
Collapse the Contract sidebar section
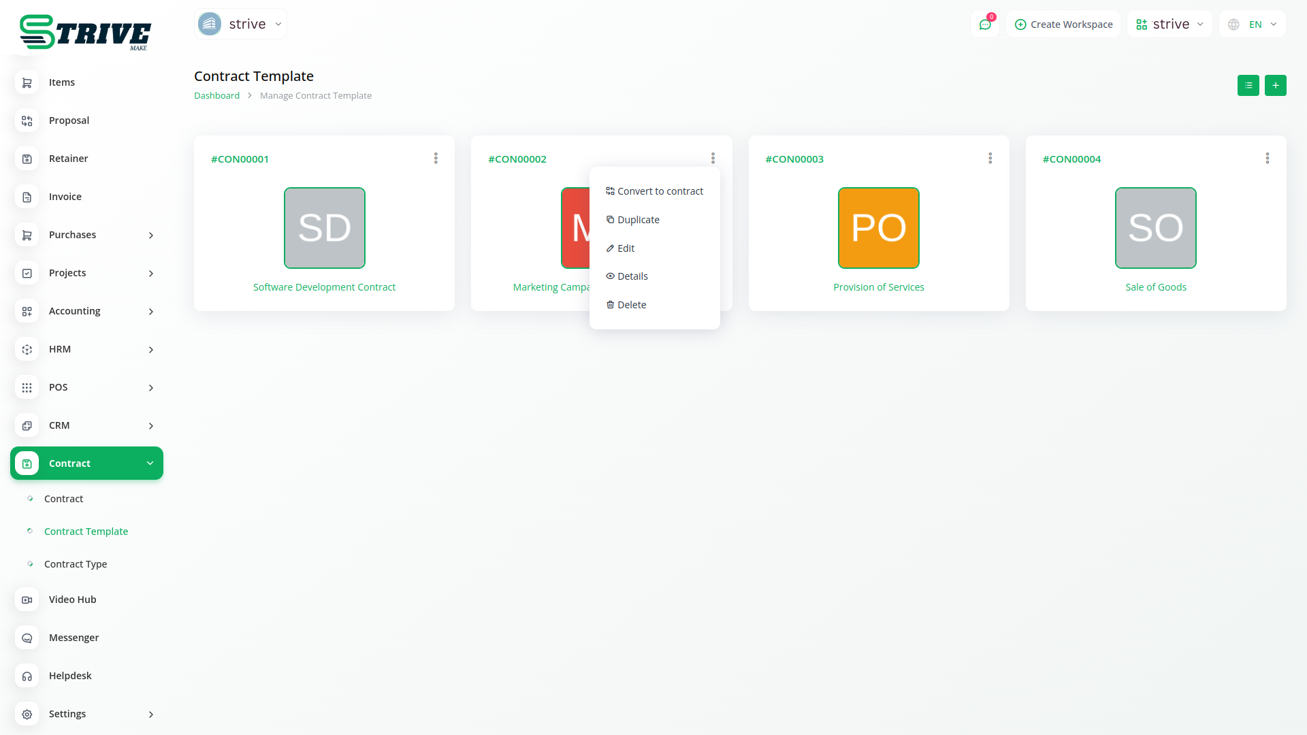click(x=150, y=463)
